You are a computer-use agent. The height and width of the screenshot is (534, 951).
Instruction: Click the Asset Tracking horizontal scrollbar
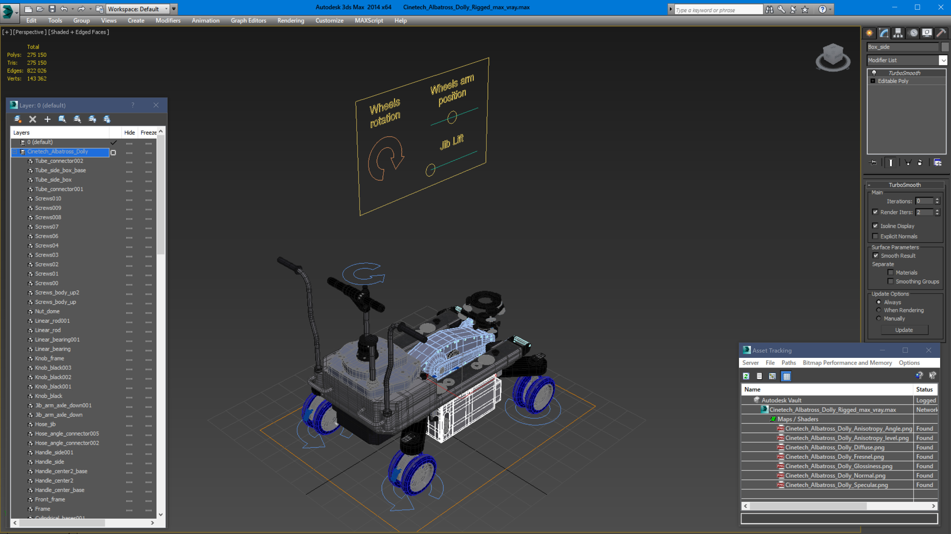coord(839,506)
